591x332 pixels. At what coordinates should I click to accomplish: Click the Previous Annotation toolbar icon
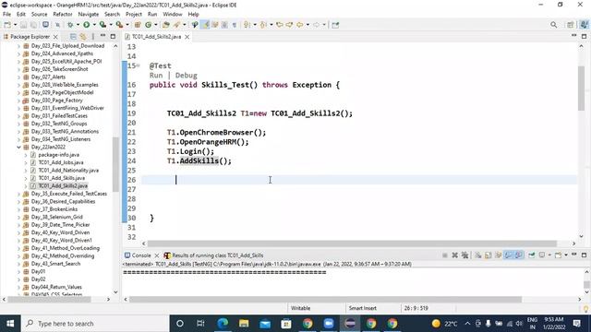263,25
